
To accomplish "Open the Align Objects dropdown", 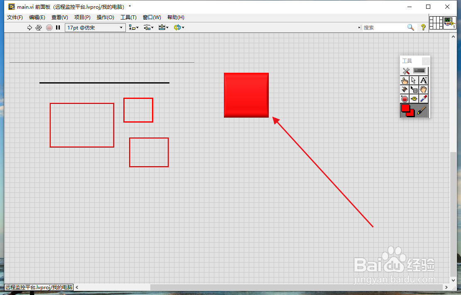I will point(134,28).
